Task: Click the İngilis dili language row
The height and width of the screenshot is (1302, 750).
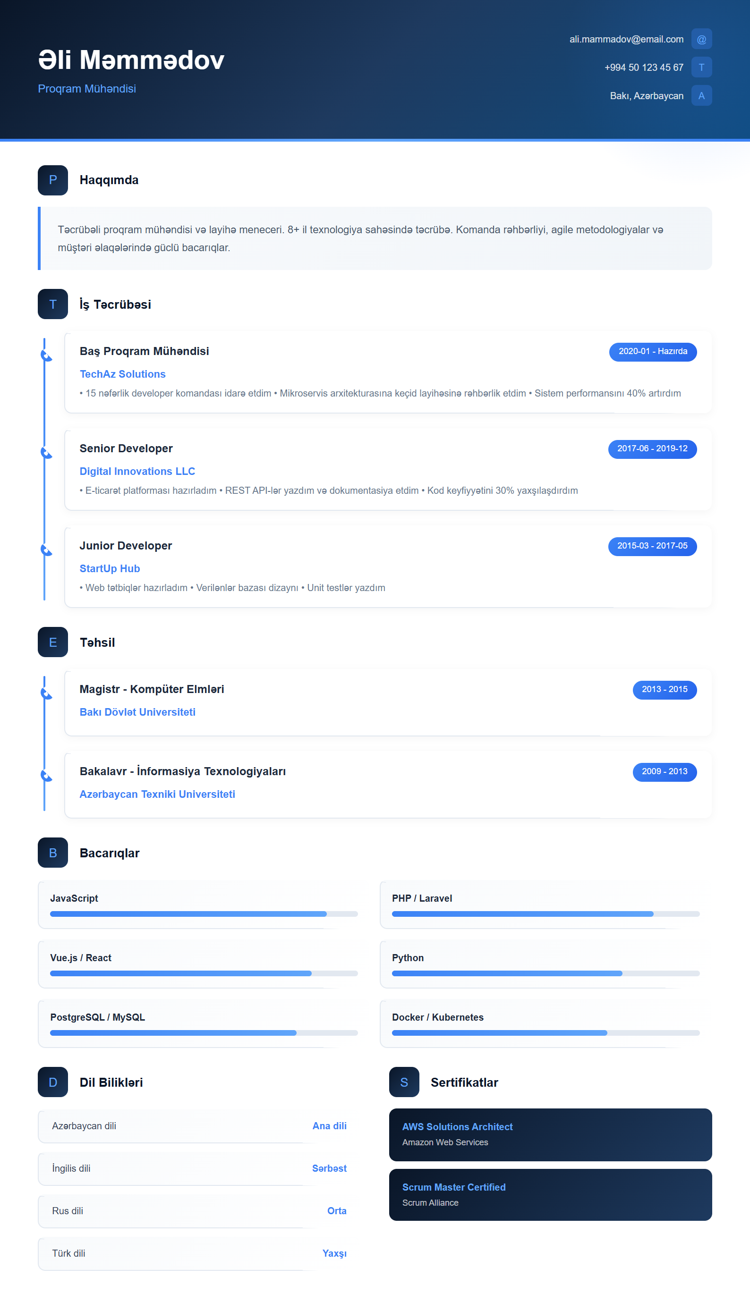Action: click(x=199, y=1168)
